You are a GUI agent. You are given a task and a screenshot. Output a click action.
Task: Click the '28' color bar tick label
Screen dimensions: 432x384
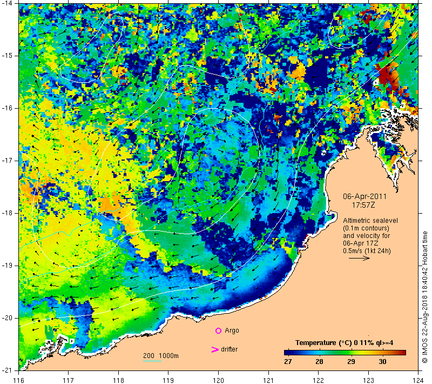pyautogui.click(x=319, y=362)
